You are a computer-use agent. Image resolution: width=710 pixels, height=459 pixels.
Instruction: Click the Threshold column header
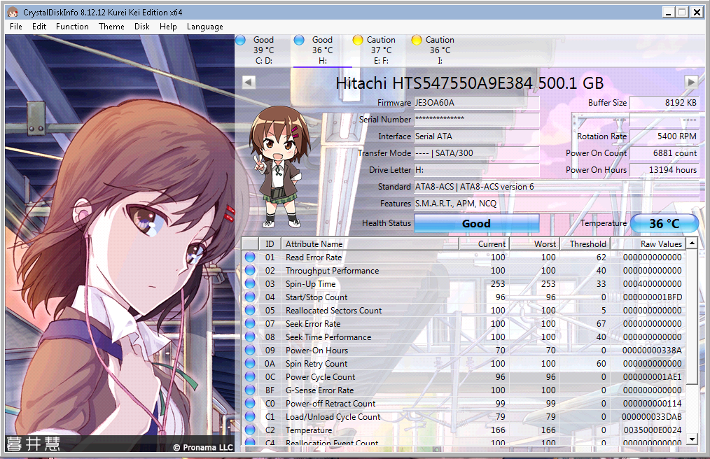click(x=585, y=244)
